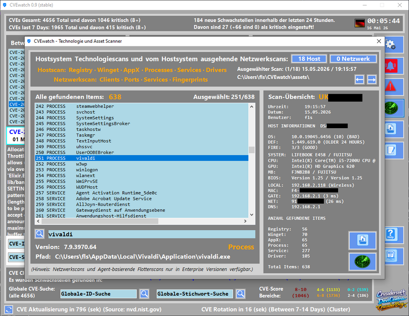Select row 256 WUDFHost

[141, 187]
